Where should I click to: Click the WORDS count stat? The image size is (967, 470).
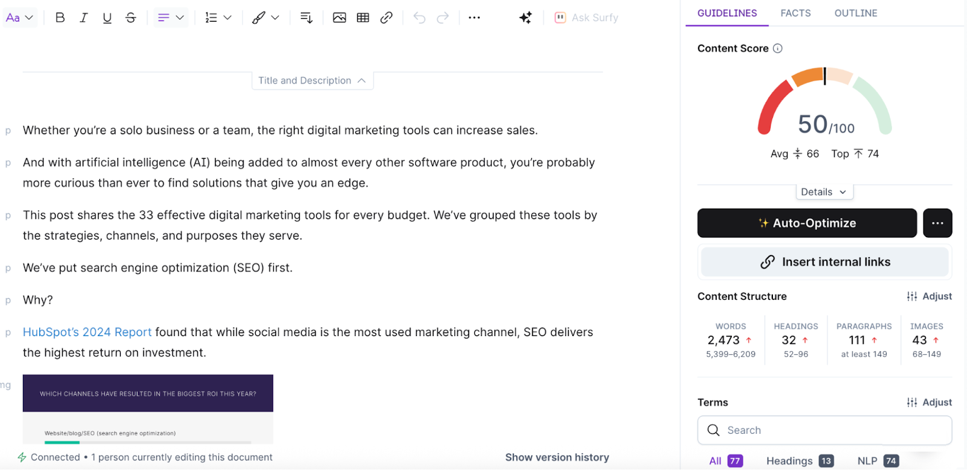click(x=731, y=340)
